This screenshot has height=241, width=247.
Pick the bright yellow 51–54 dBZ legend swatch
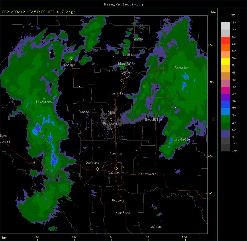point(225,62)
